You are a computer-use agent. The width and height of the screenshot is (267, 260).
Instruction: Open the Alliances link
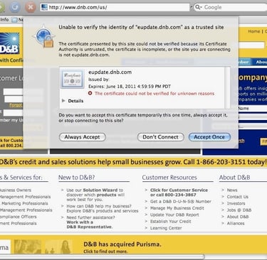click(236, 223)
